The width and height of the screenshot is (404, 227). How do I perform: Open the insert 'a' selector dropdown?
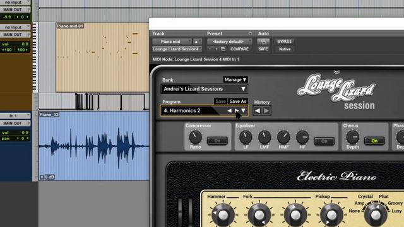(x=198, y=42)
